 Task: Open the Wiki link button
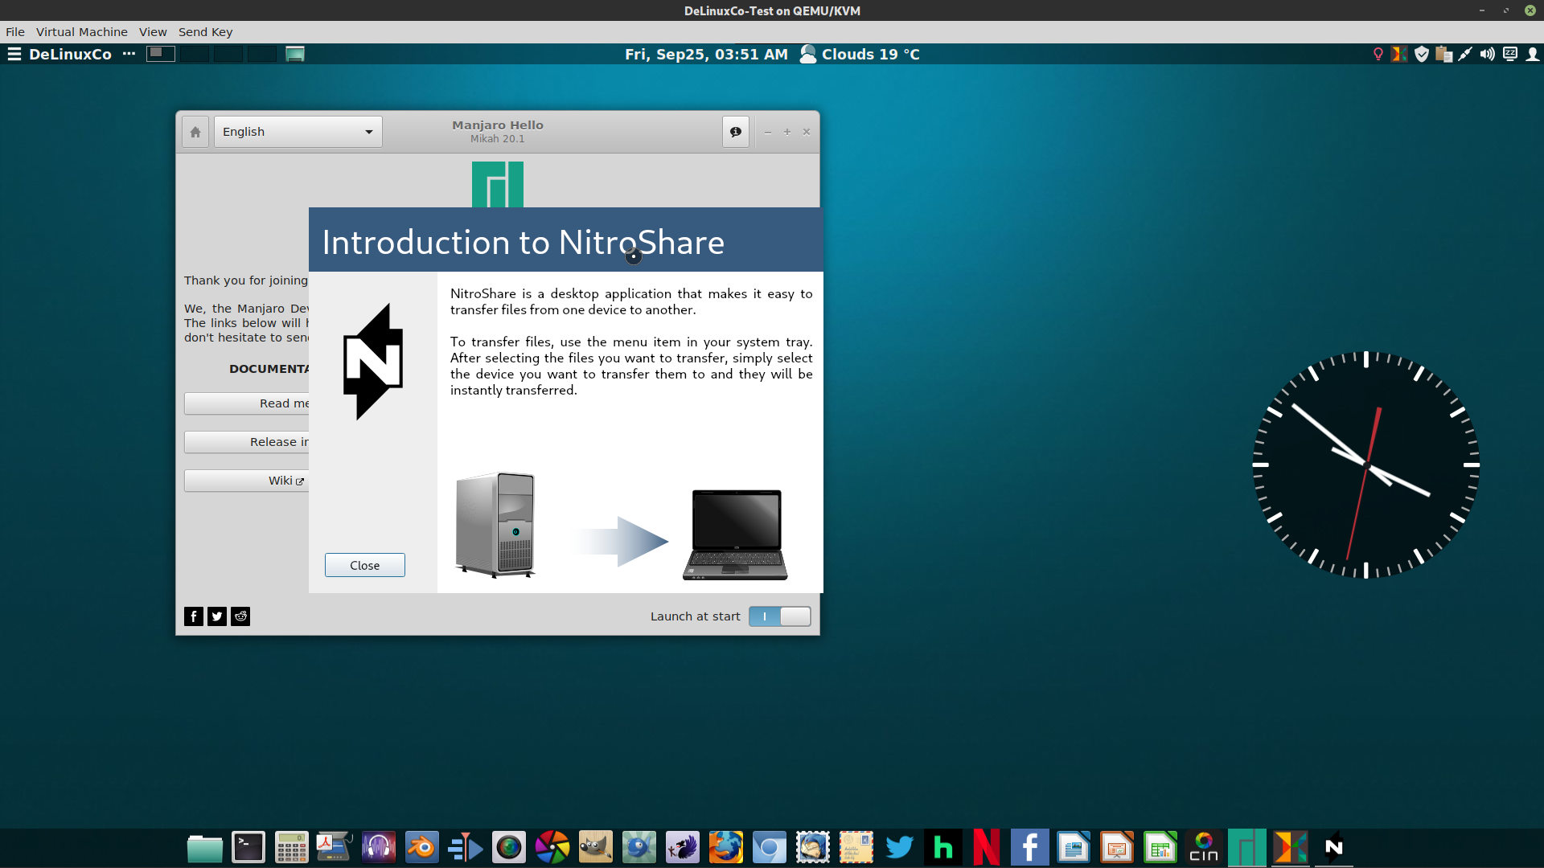point(247,481)
